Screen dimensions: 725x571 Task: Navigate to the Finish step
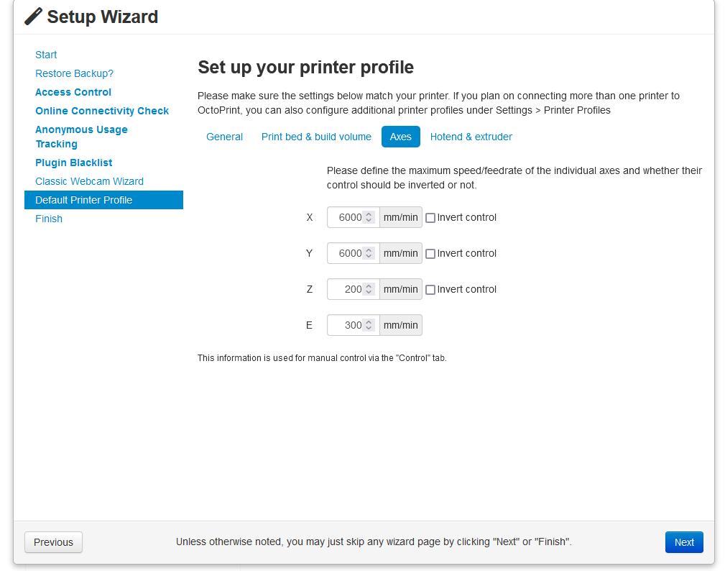49,219
